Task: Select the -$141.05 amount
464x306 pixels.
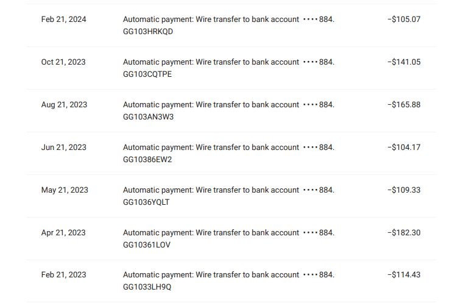Action: pos(404,62)
